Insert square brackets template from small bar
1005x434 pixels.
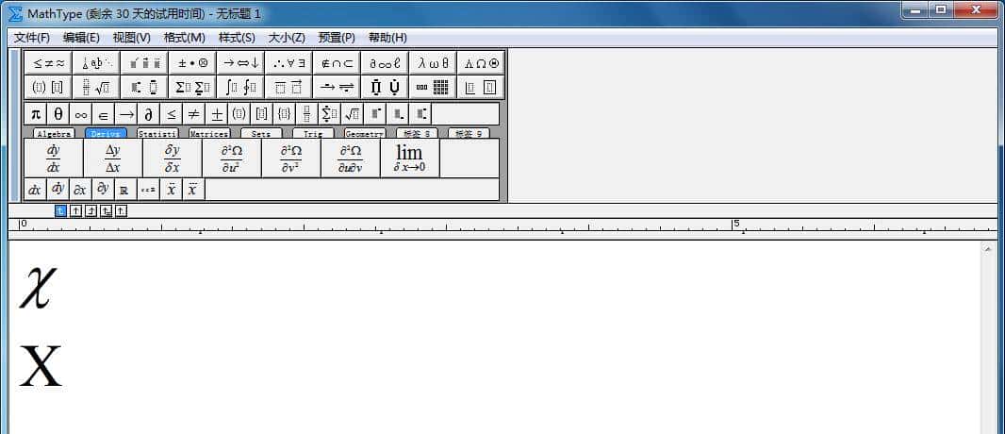tap(261, 114)
